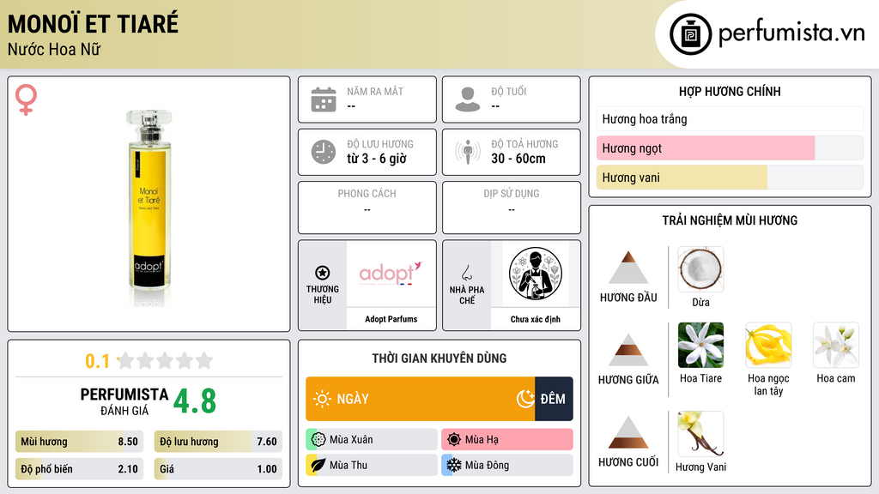Click the Hoa Tiare note thumbnail
Viewport: 879px width, 494px height.
point(700,345)
